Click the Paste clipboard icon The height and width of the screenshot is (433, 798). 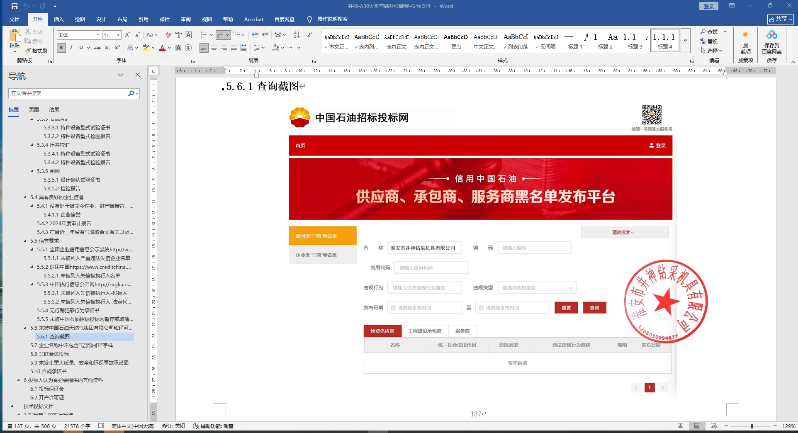[x=15, y=35]
